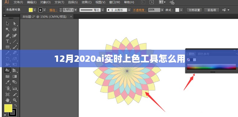Open the 效果(C) menu

[x=87, y=2]
